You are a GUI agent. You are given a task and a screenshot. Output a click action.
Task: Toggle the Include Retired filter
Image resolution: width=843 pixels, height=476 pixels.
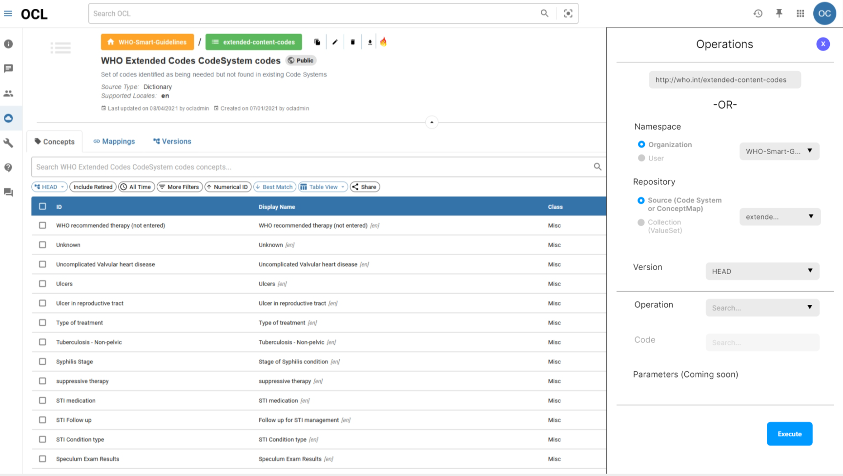93,187
